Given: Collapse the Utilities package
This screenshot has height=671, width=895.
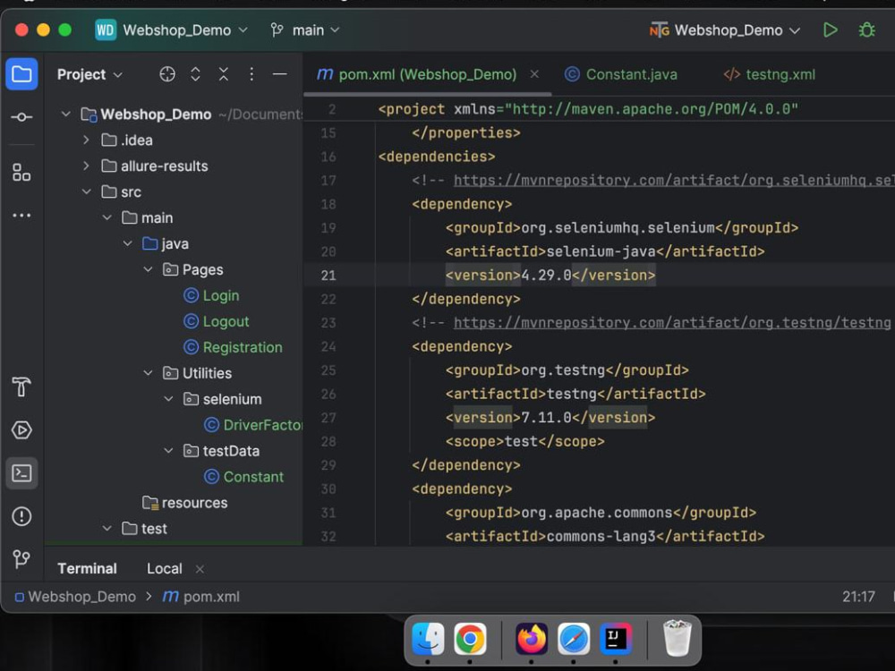Looking at the screenshot, I should [x=148, y=373].
